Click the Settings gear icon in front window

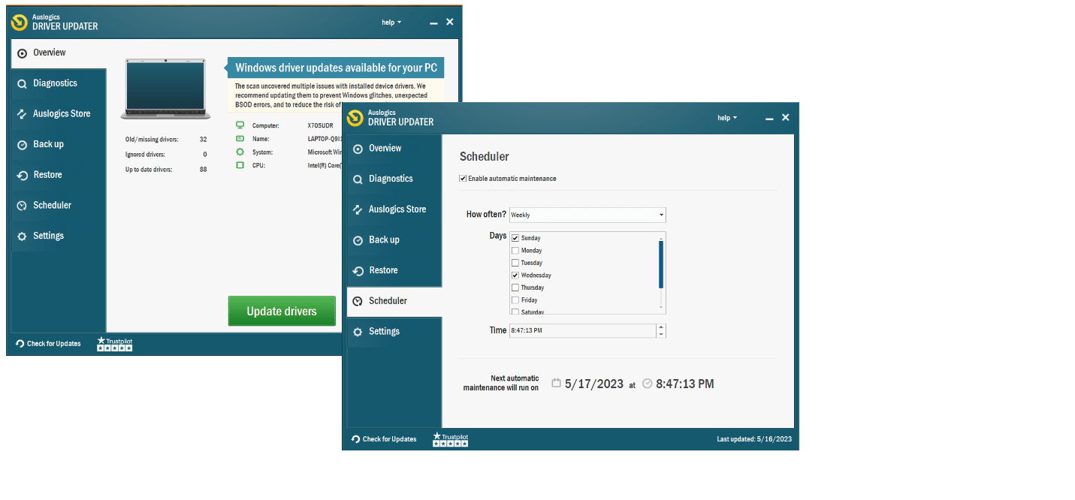pyautogui.click(x=358, y=332)
